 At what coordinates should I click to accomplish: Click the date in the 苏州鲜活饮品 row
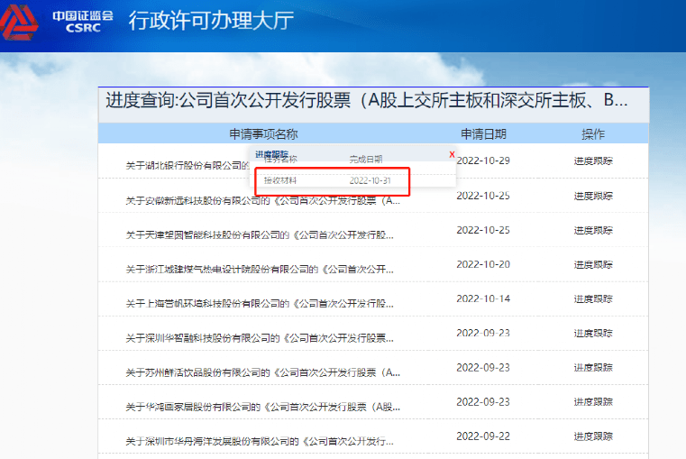tap(483, 368)
